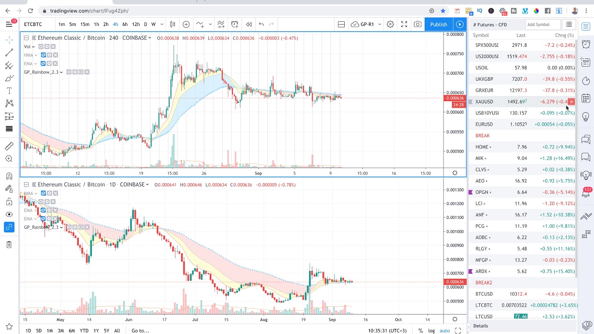Viewport: 594px width, 334px height.
Task: Open the candlestick chart style selector
Action: [x=173, y=24]
